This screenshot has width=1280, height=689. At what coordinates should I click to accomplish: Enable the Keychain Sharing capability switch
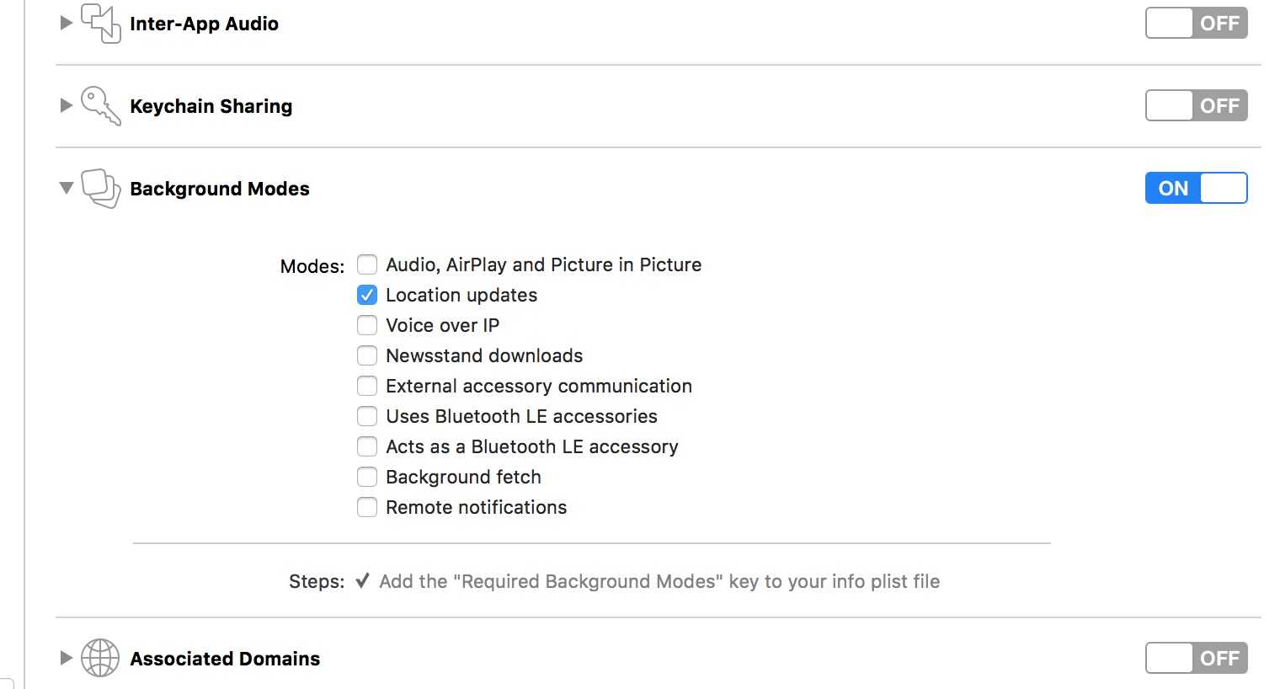click(1196, 105)
